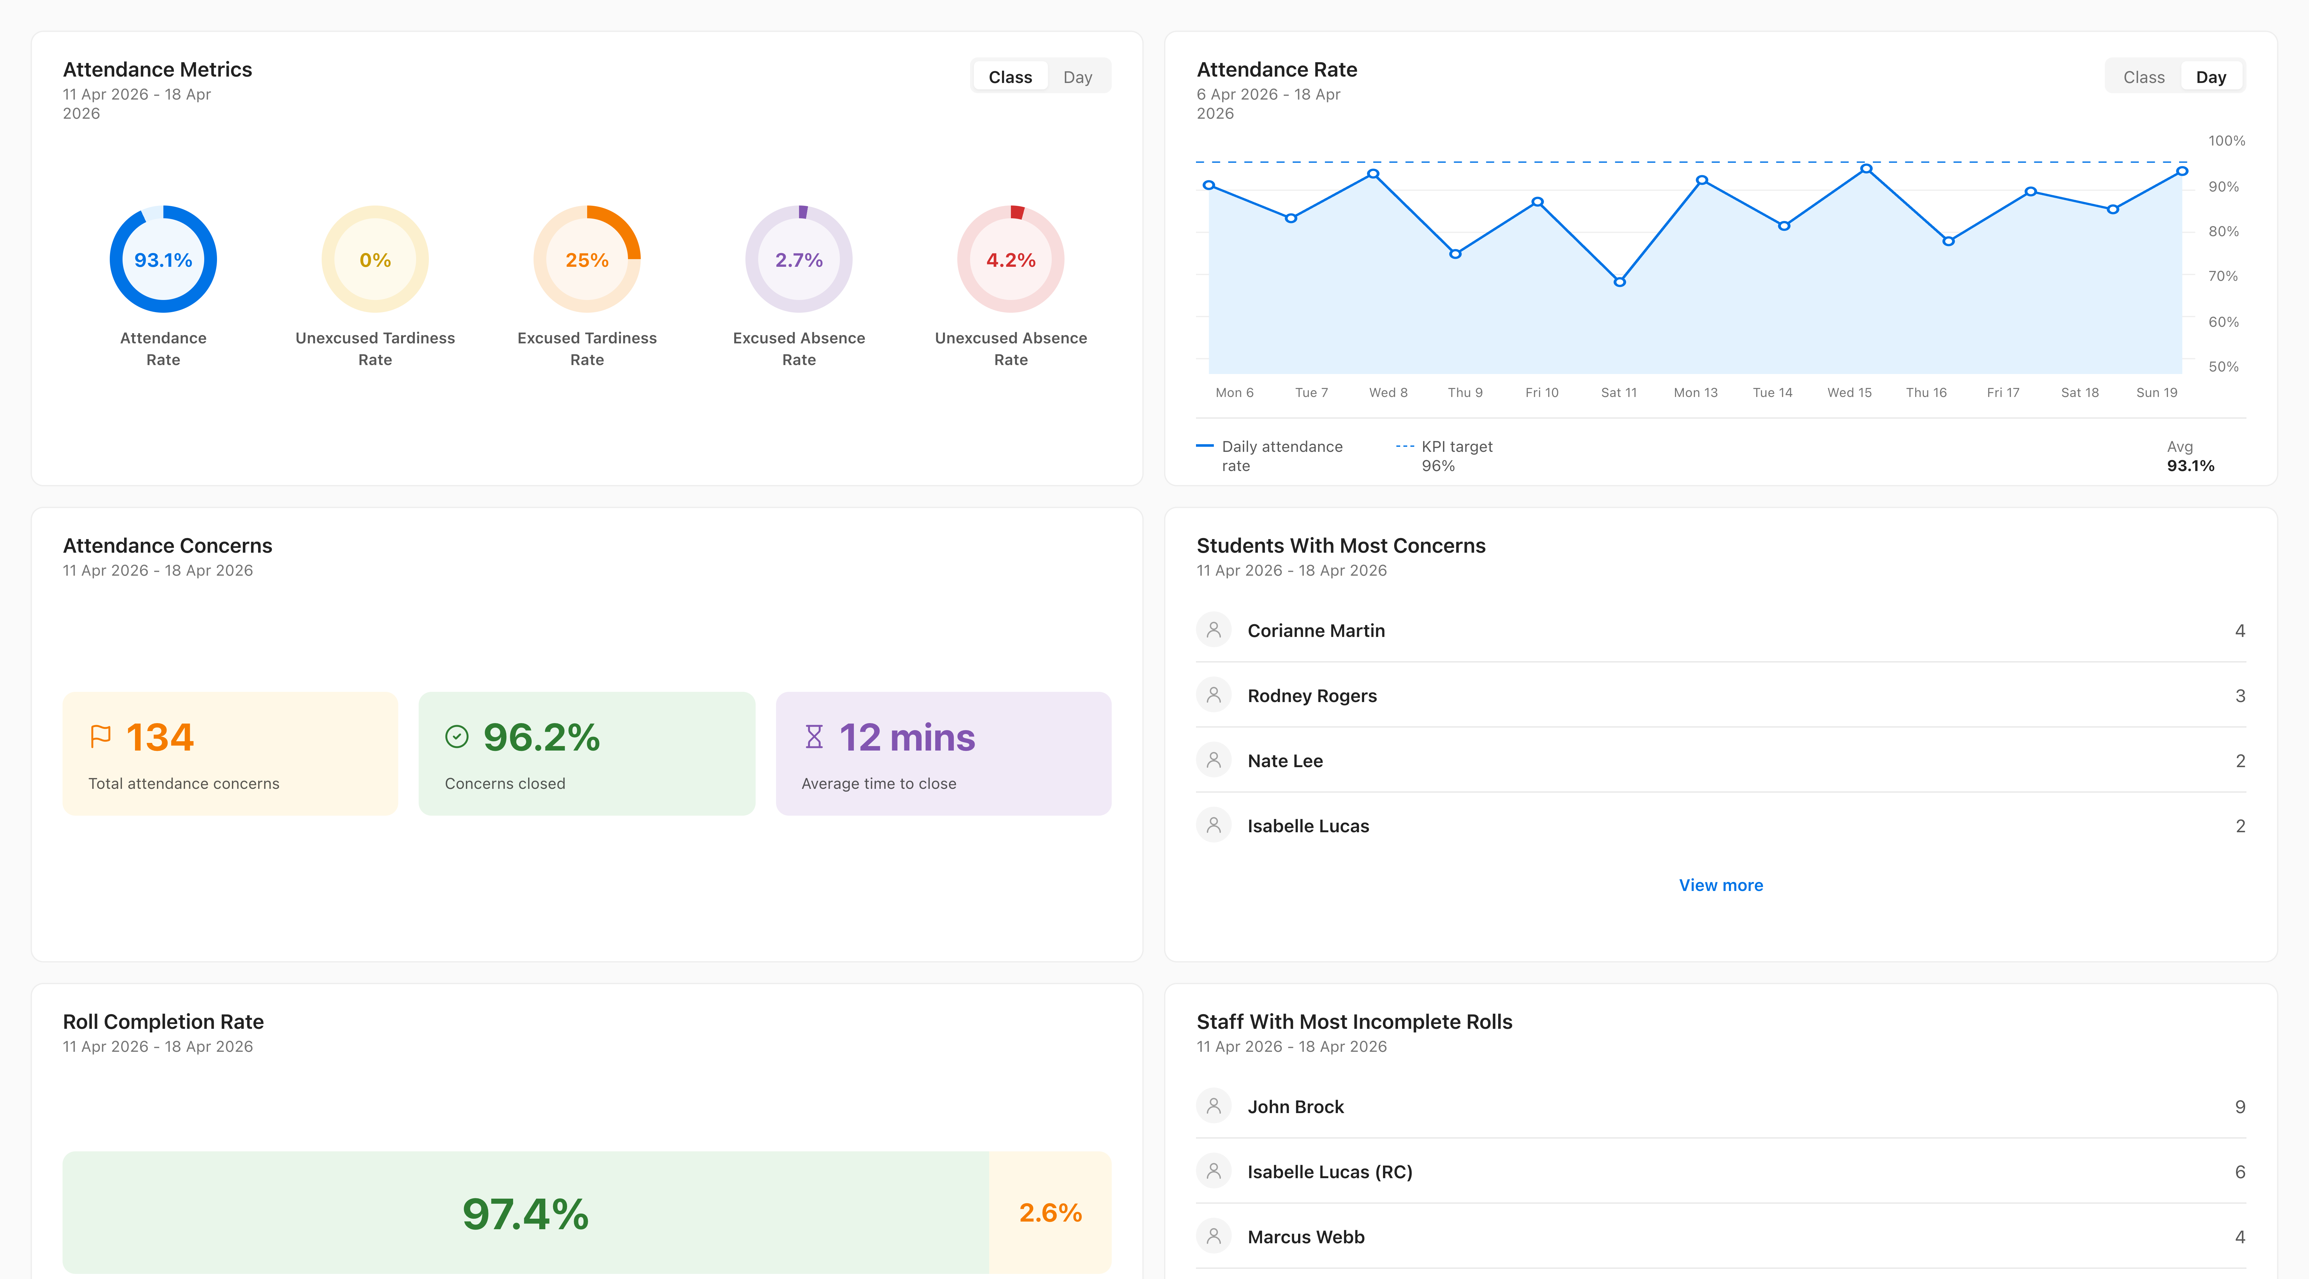Switch Attendance Metrics to Day view
The image size is (2309, 1279).
pyautogui.click(x=1077, y=77)
